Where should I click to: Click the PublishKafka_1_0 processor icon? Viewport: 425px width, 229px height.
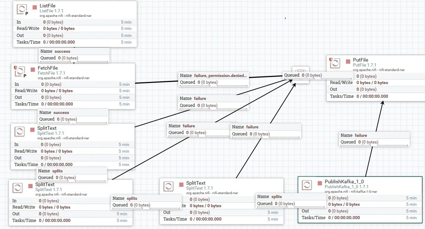[307, 185]
